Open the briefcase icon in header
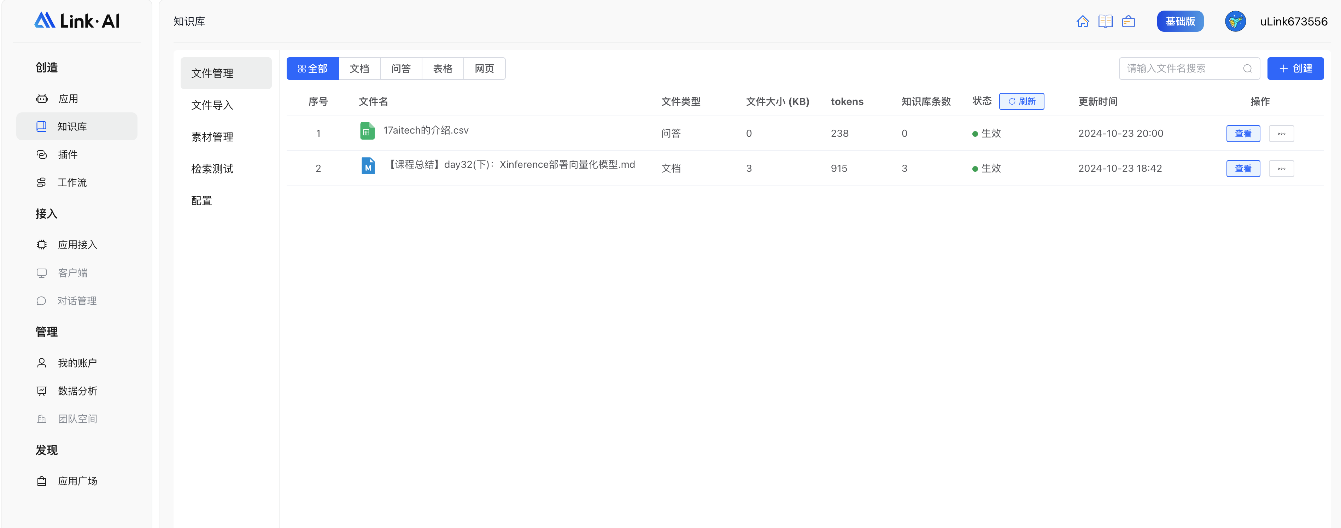This screenshot has height=528, width=1341. 1128,21
